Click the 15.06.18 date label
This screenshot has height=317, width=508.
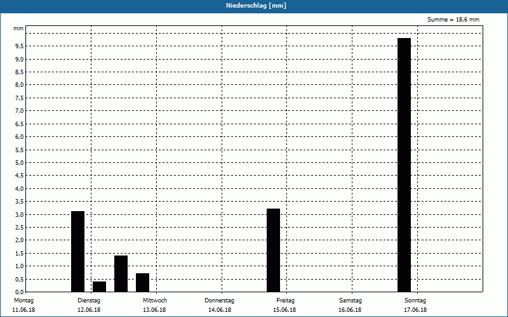(x=284, y=310)
